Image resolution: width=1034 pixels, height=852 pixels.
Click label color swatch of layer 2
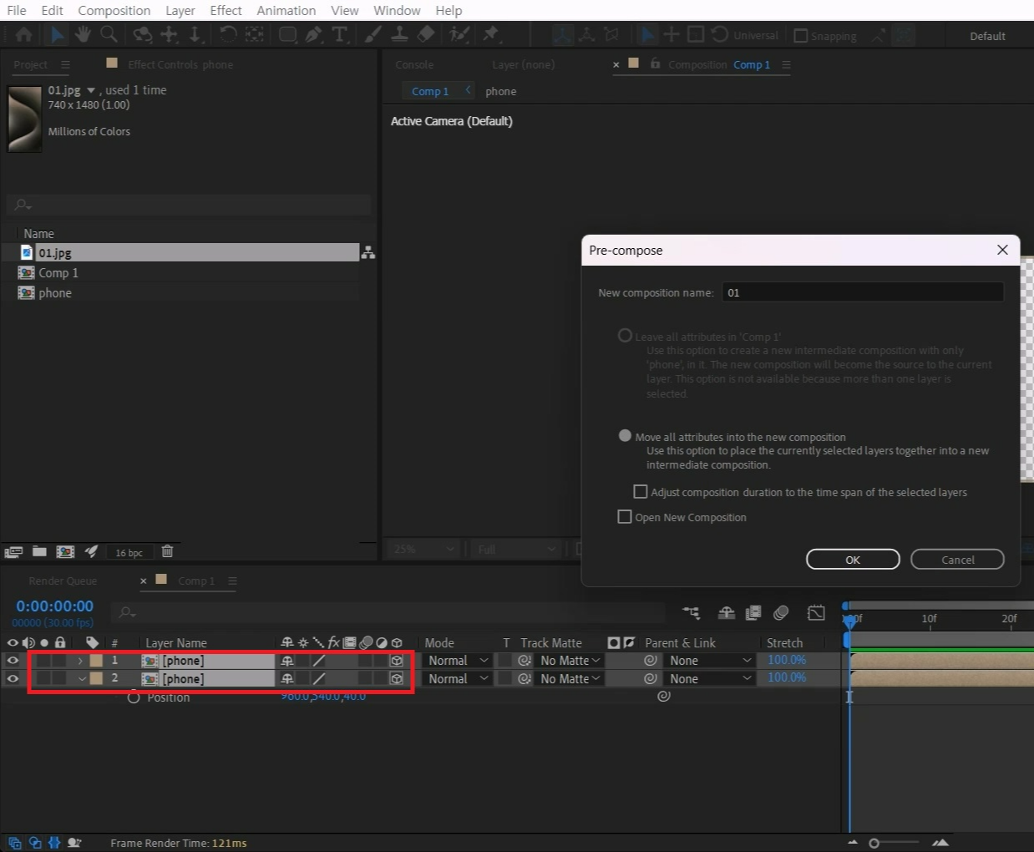[x=96, y=678]
